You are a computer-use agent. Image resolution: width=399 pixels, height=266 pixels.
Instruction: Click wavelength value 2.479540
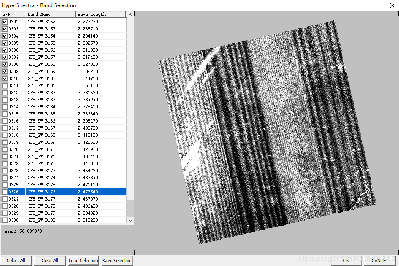coord(88,192)
